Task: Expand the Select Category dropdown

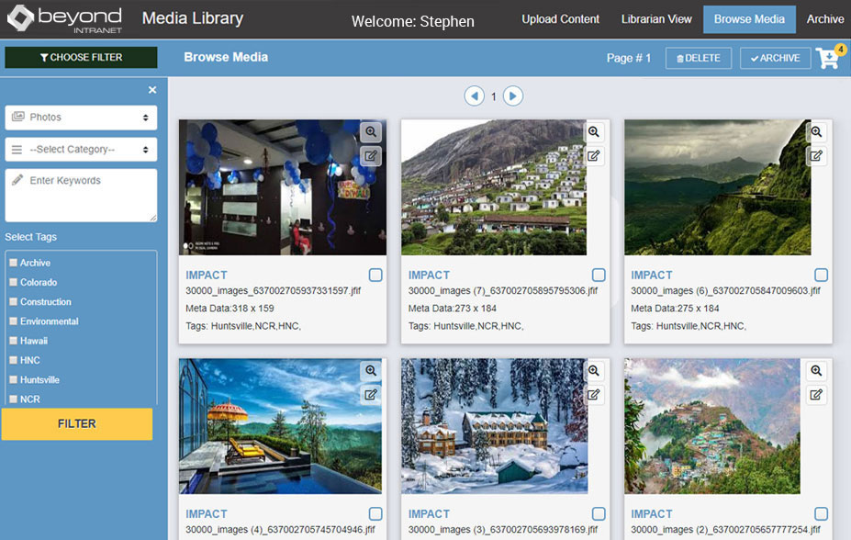Action: point(81,150)
